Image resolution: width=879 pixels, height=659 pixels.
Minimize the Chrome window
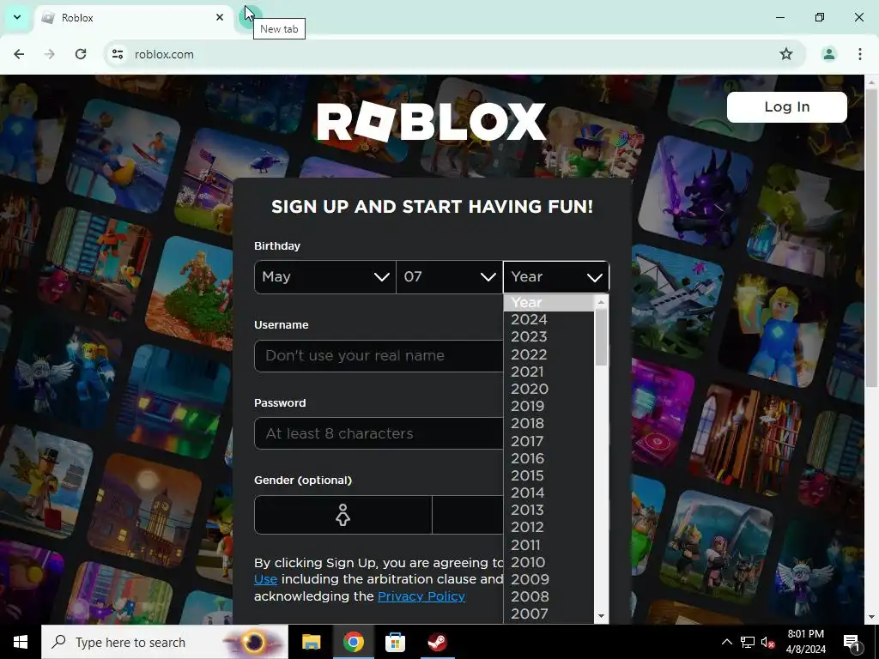pos(779,17)
